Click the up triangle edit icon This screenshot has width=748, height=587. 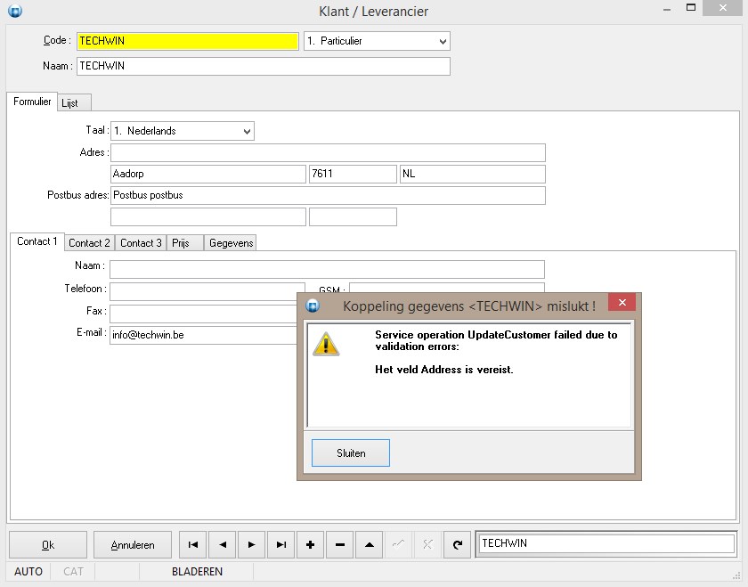370,544
